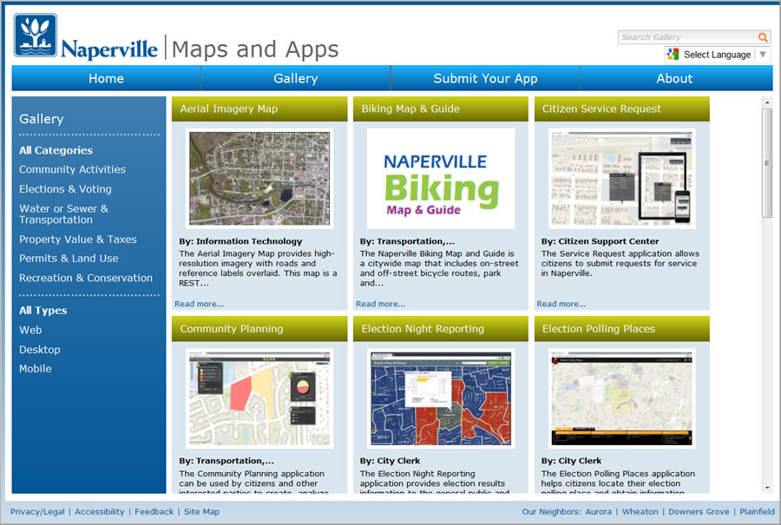This screenshot has height=525, width=781.
Task: Visit the Wheaton neighbor link
Action: (640, 512)
